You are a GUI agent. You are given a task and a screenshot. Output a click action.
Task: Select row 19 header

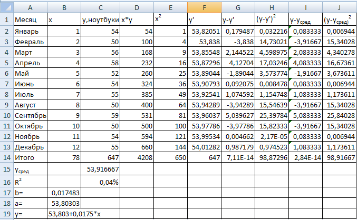coord(7,214)
